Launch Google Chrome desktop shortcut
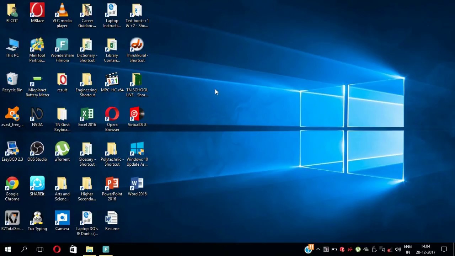Screen dimensions: 455x256 [12, 189]
